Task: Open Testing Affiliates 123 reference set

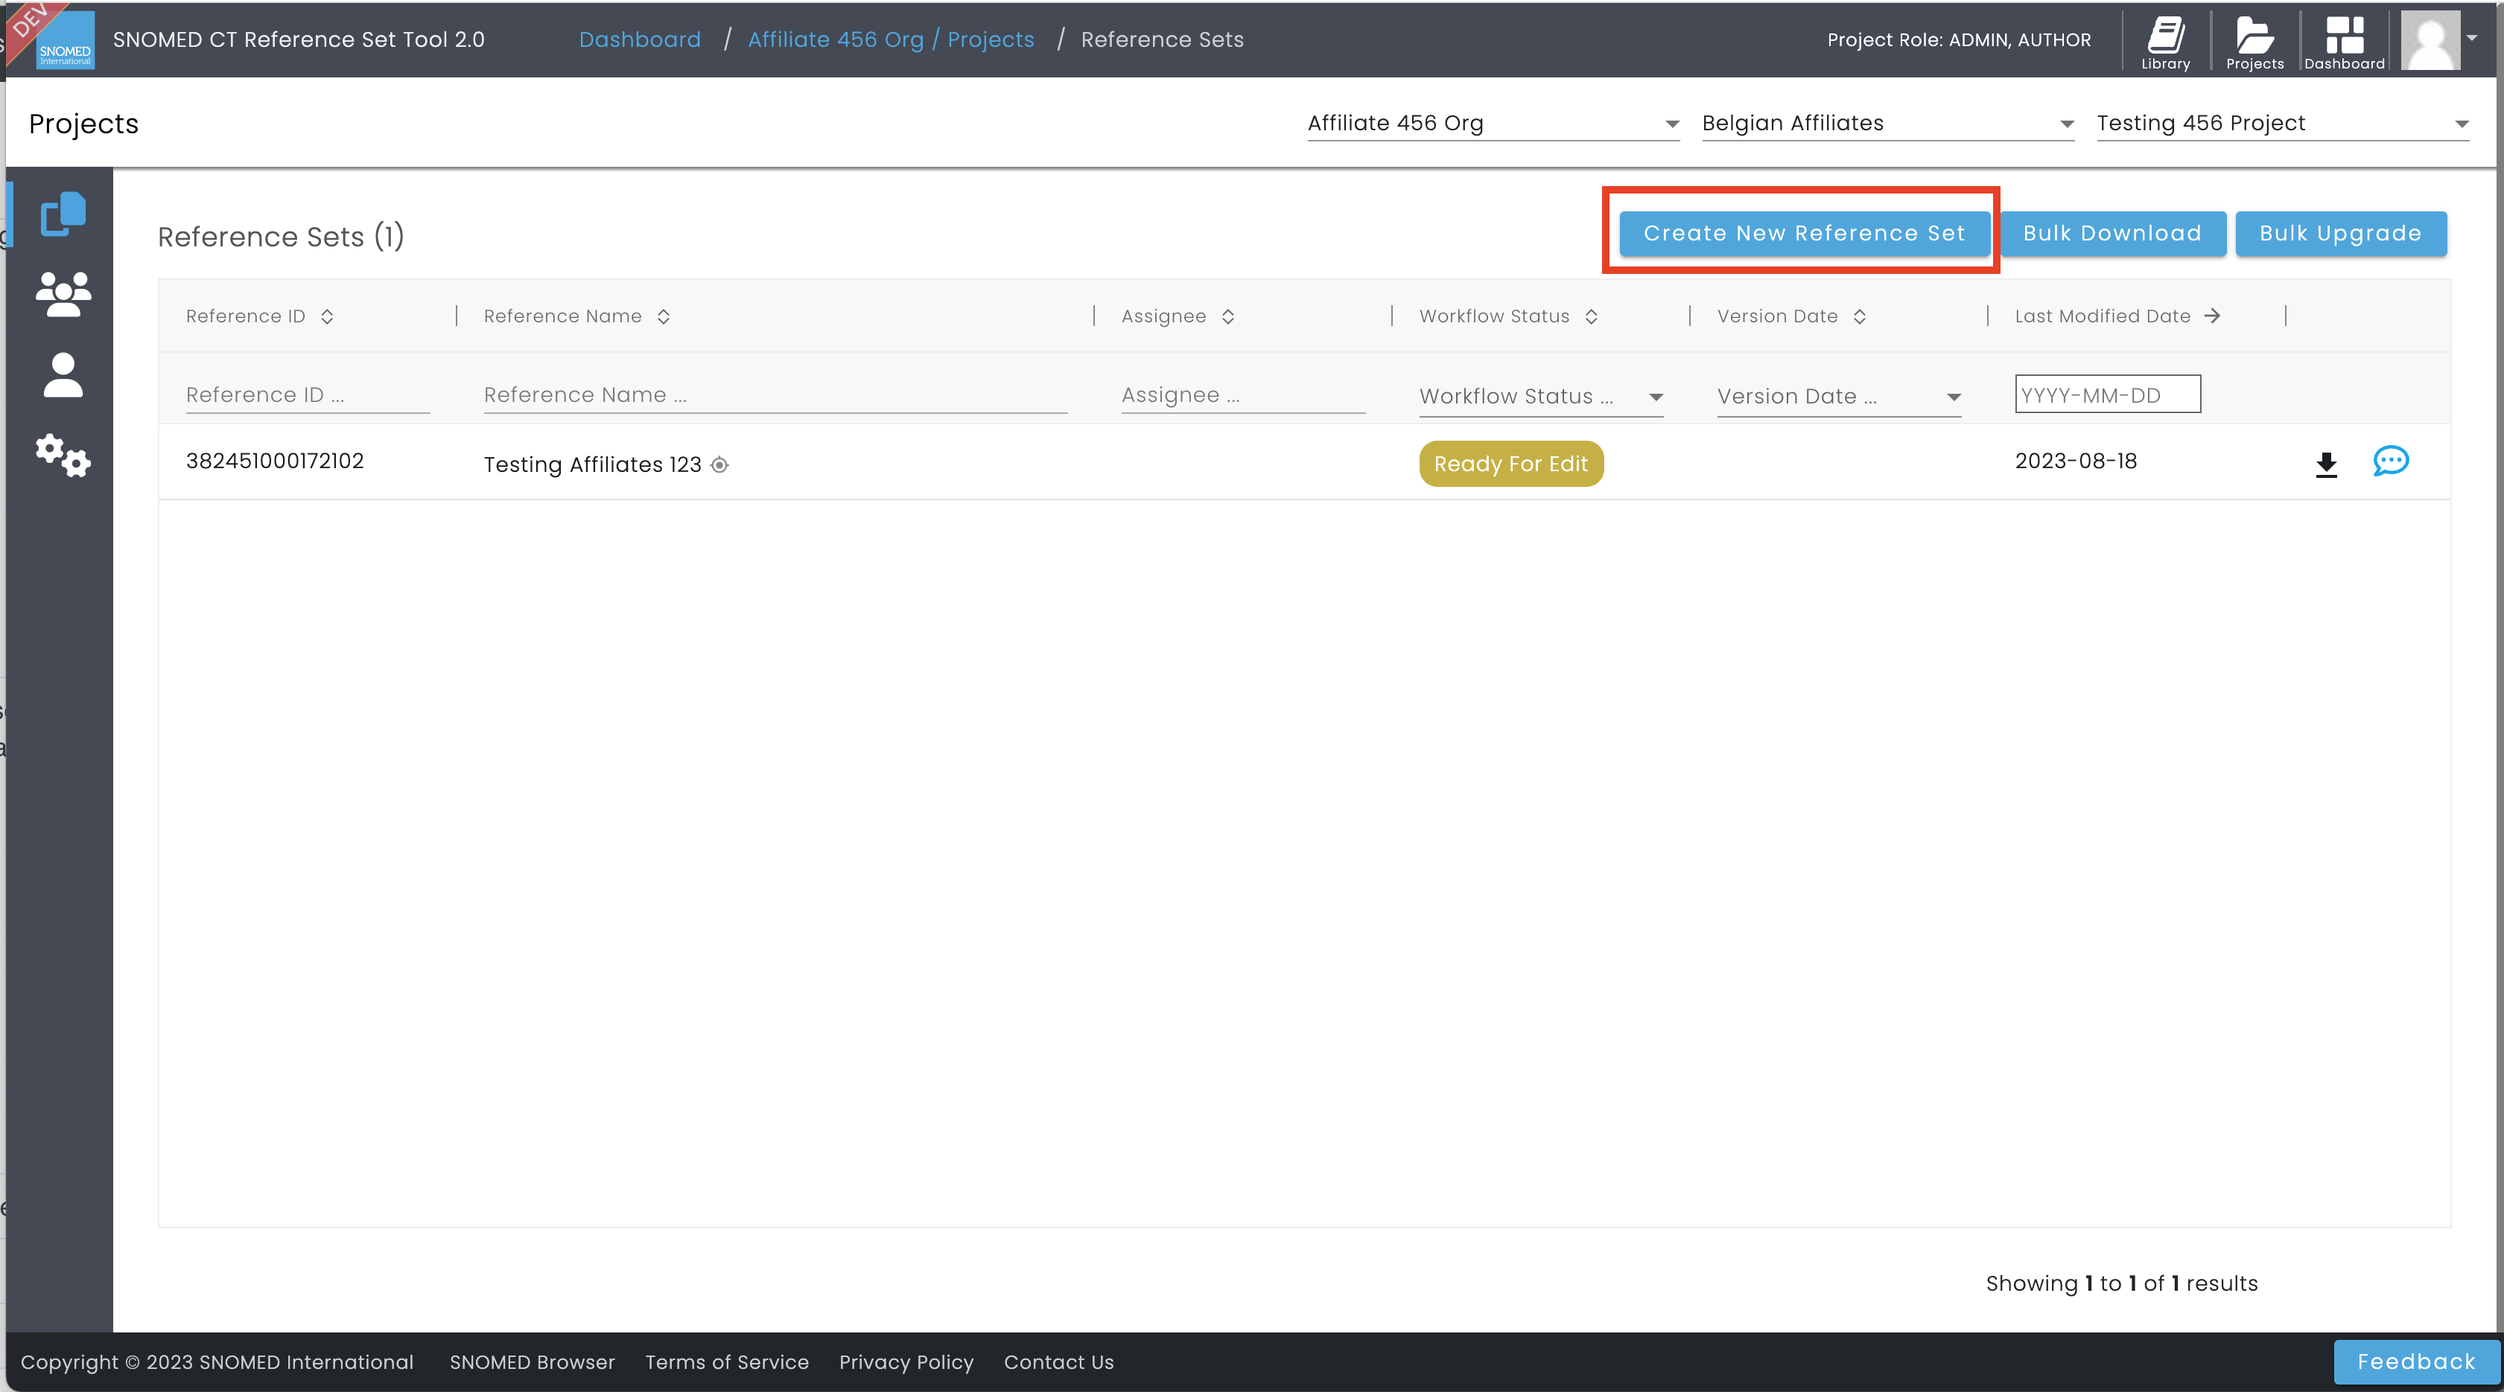Action: tap(592, 465)
